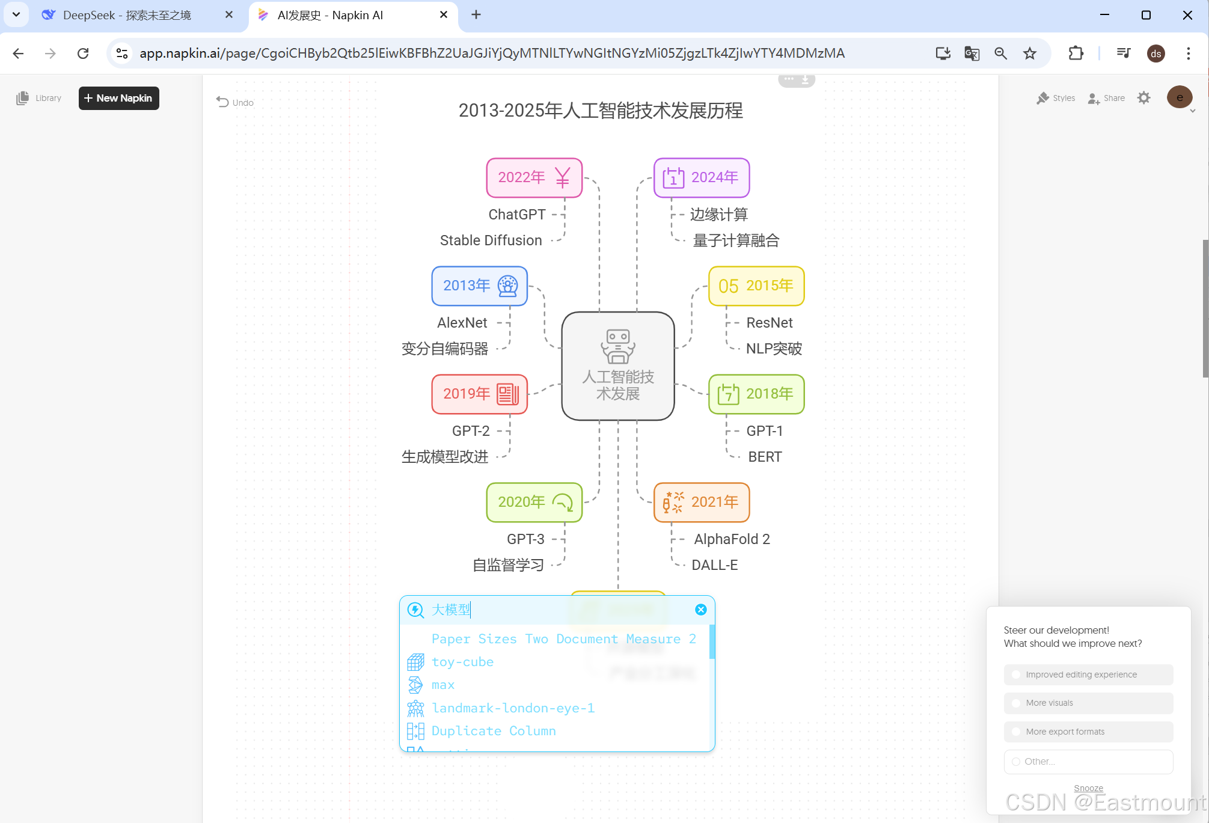Image resolution: width=1209 pixels, height=823 pixels.
Task: Switch to DeepSeek browser tab
Action: (x=126, y=15)
